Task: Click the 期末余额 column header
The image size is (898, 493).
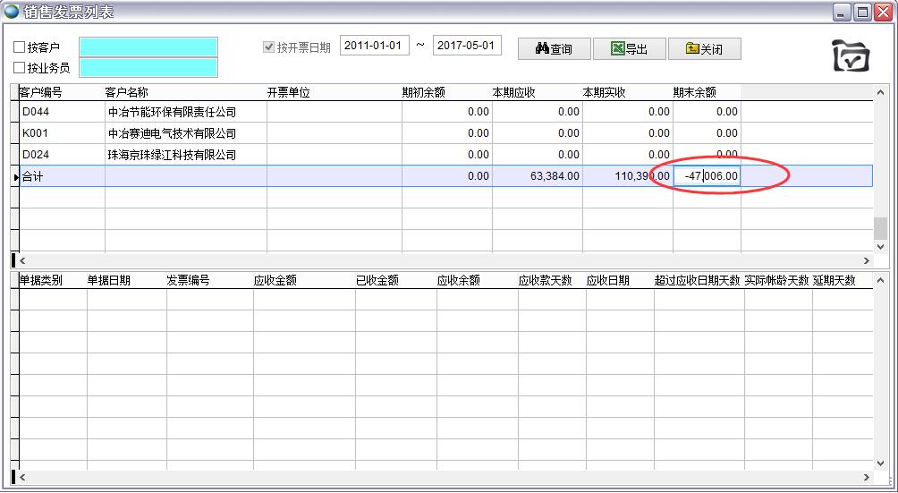Action: click(694, 92)
